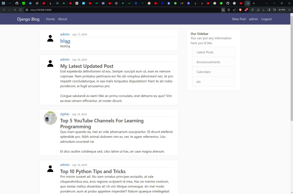The width and height of the screenshot is (293, 194).
Task: Switch to the green Node.js hexagon tab
Action: (175, 3)
